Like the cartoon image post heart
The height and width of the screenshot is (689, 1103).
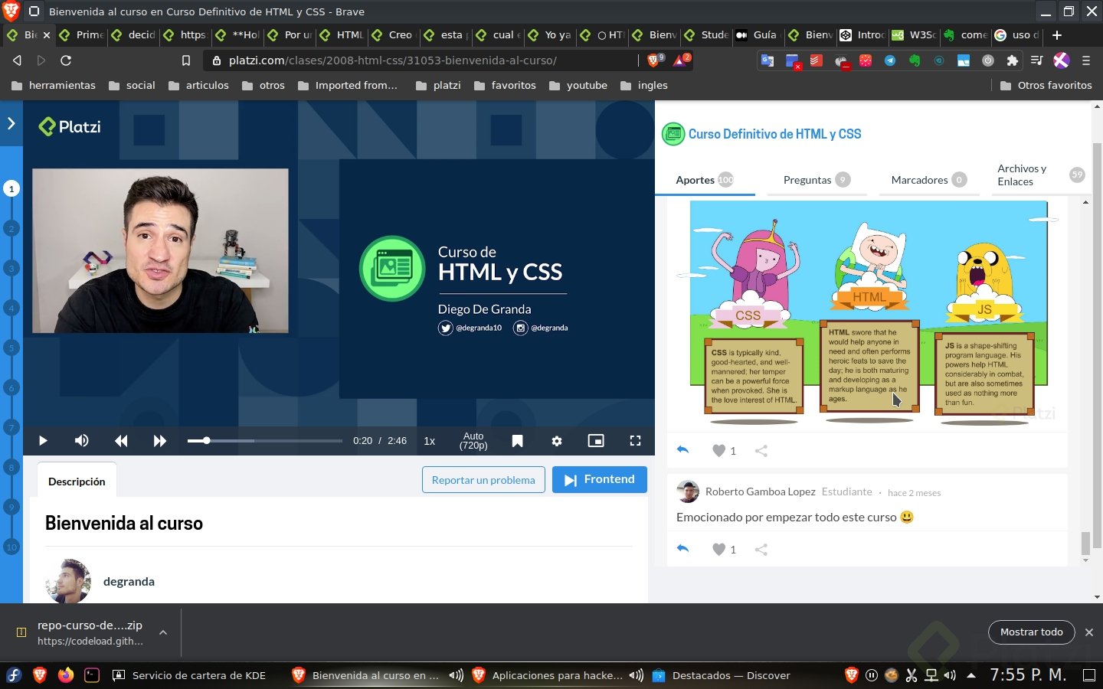click(x=718, y=451)
